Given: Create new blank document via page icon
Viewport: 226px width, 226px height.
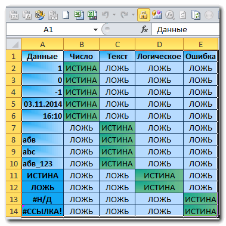Looking at the screenshot, I should [x=66, y=15].
